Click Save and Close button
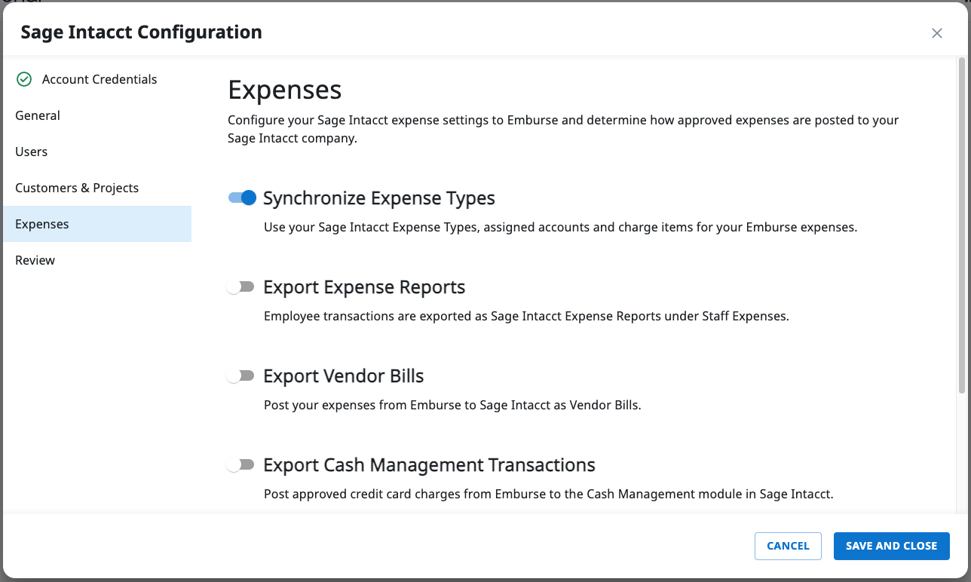 click(892, 546)
